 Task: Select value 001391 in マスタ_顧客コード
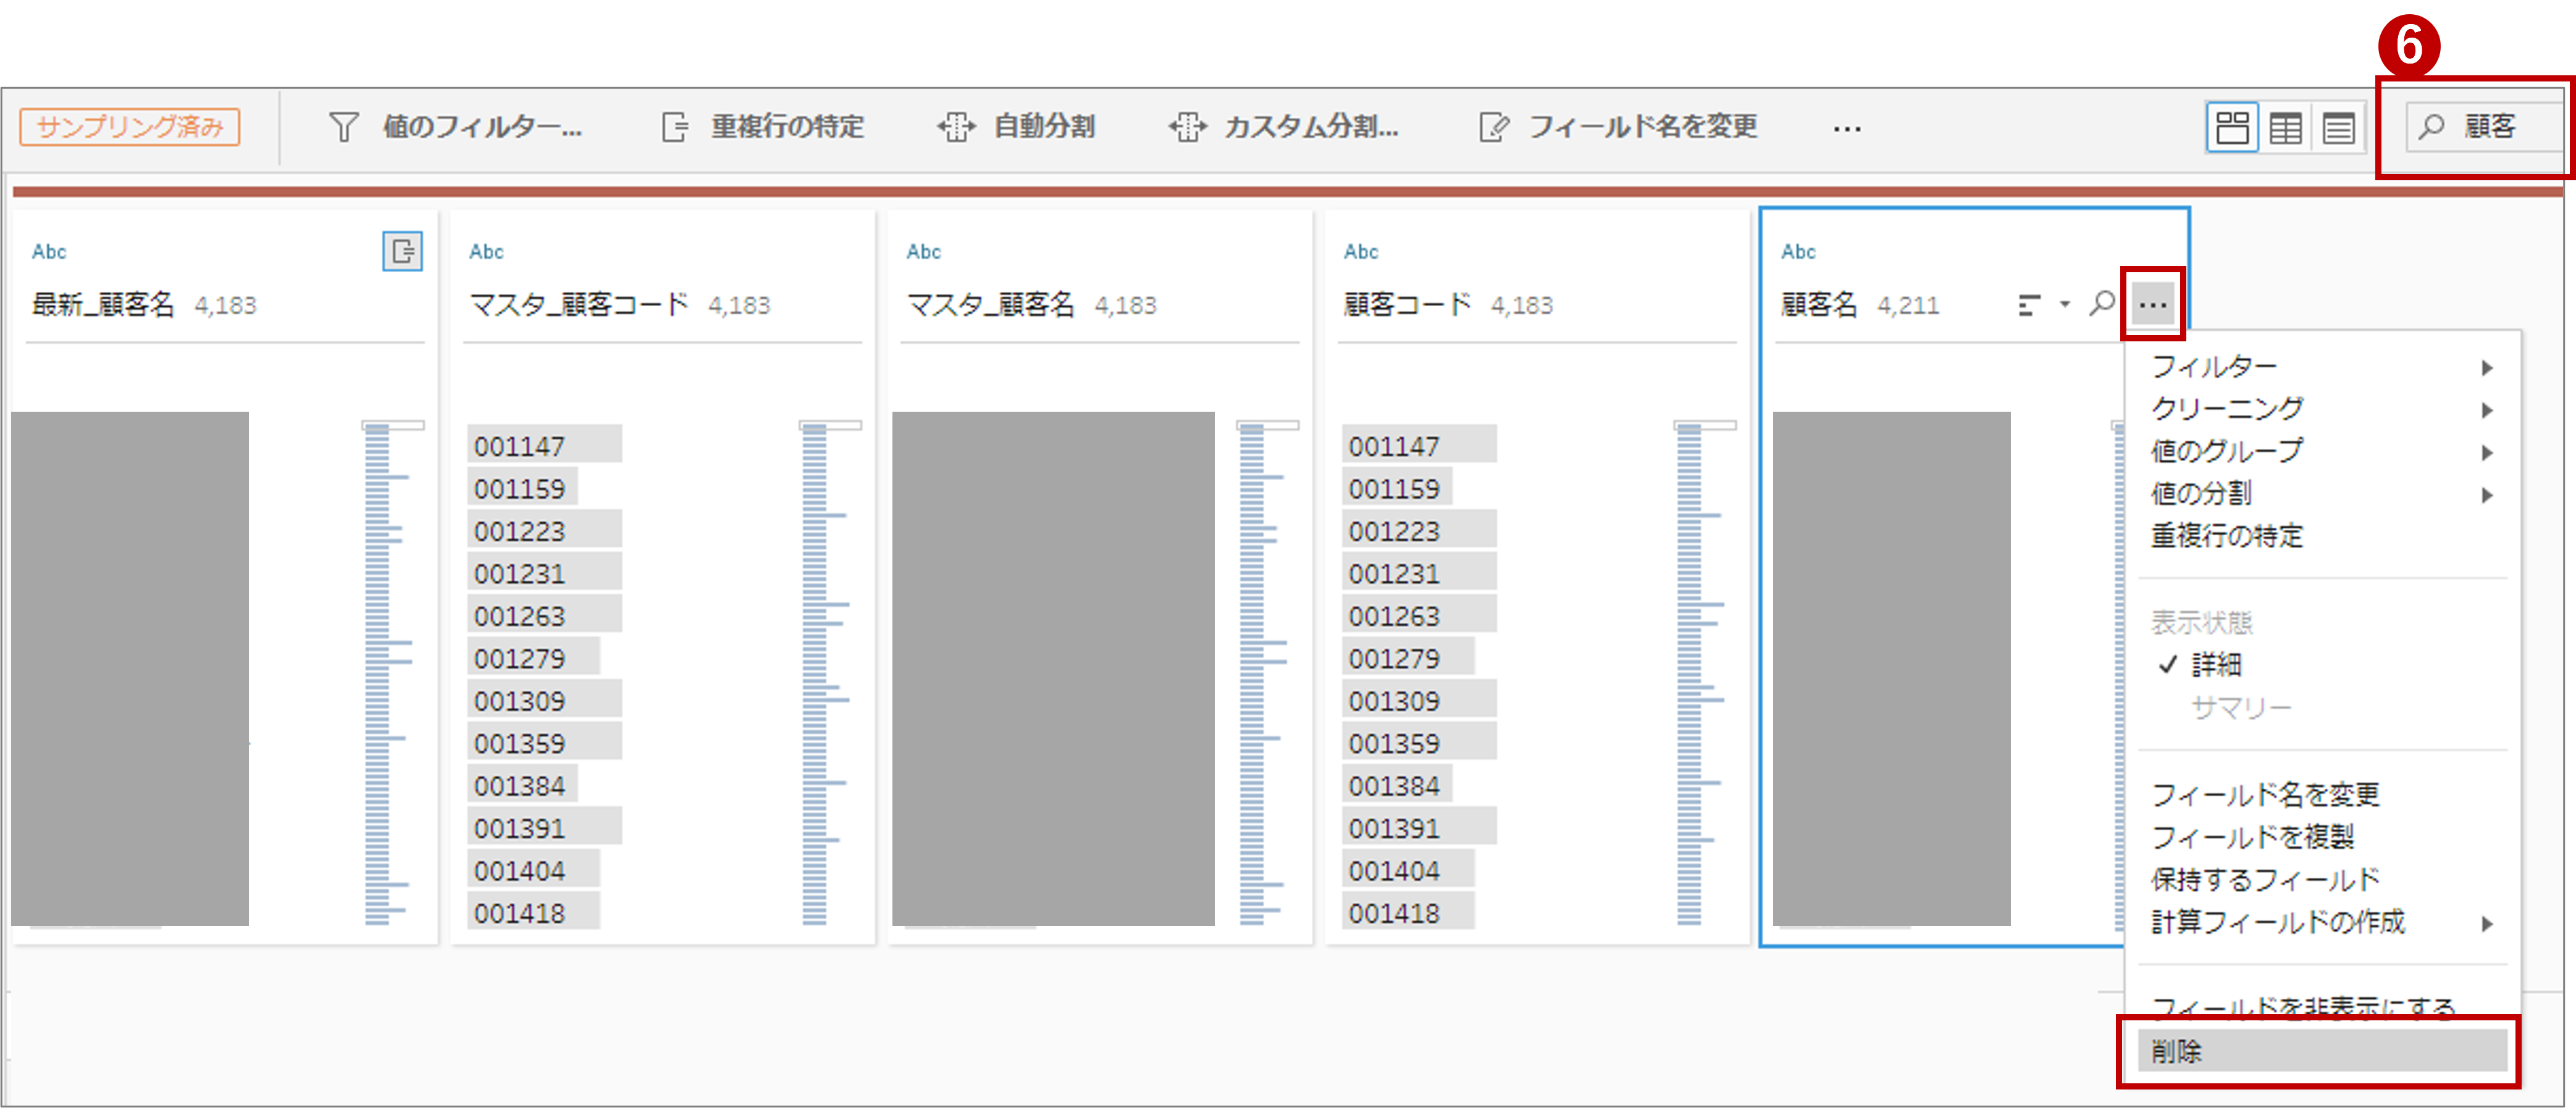(545, 828)
